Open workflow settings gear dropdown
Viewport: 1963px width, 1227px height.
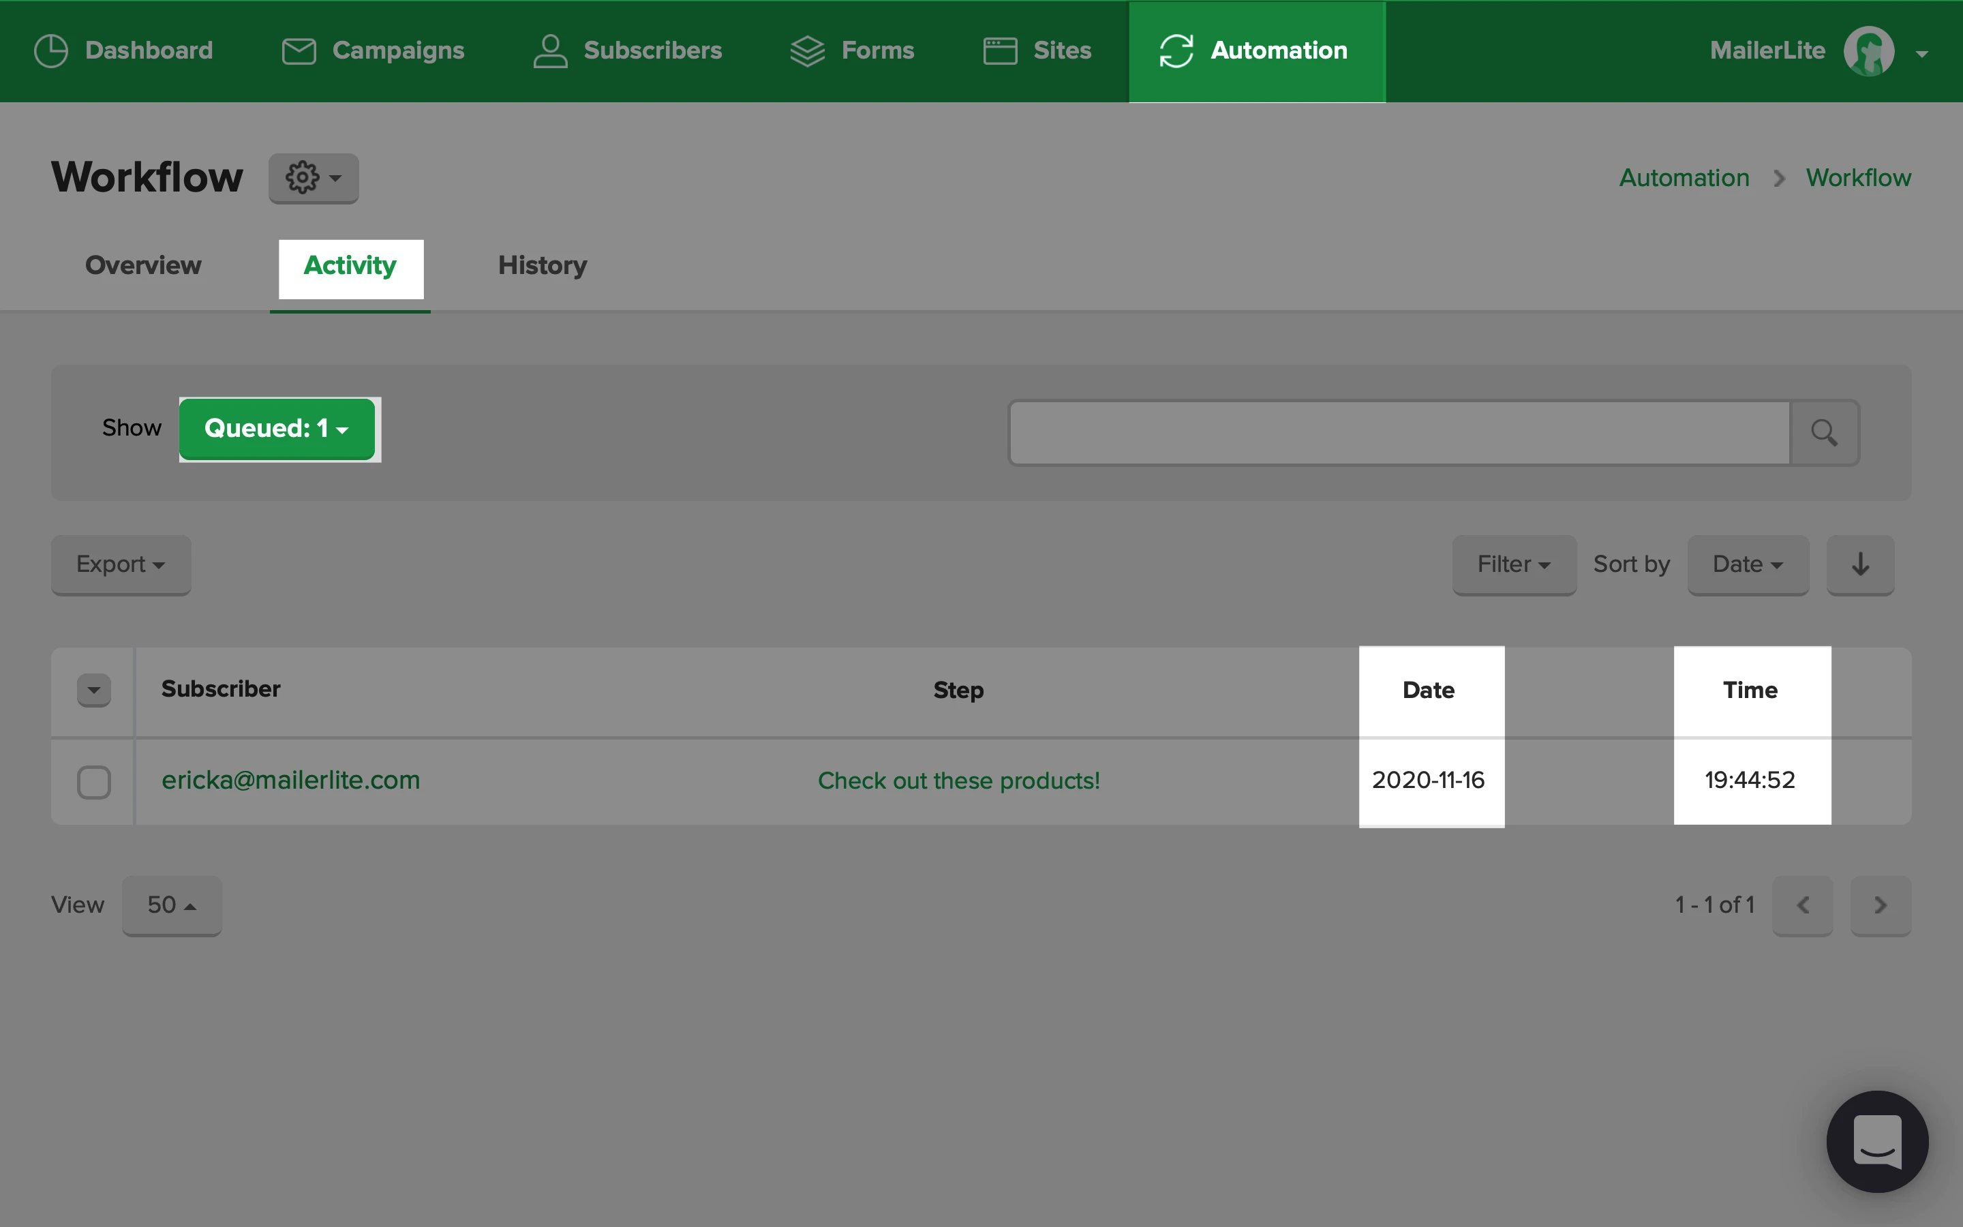point(313,178)
